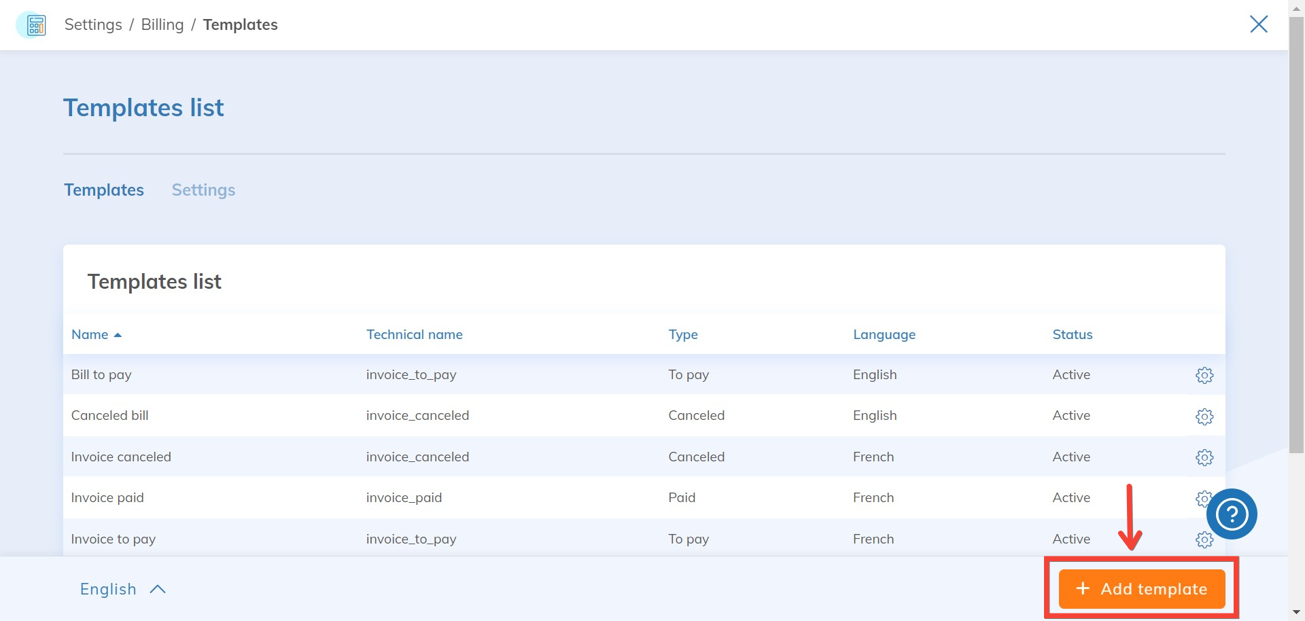This screenshot has height=621, width=1305.
Task: Click the vertical page scrollbar
Action: tap(1296, 238)
